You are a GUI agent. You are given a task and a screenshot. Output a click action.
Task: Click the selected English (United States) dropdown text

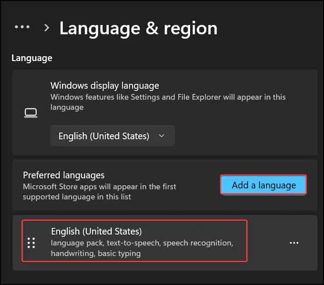pyautogui.click(x=104, y=136)
